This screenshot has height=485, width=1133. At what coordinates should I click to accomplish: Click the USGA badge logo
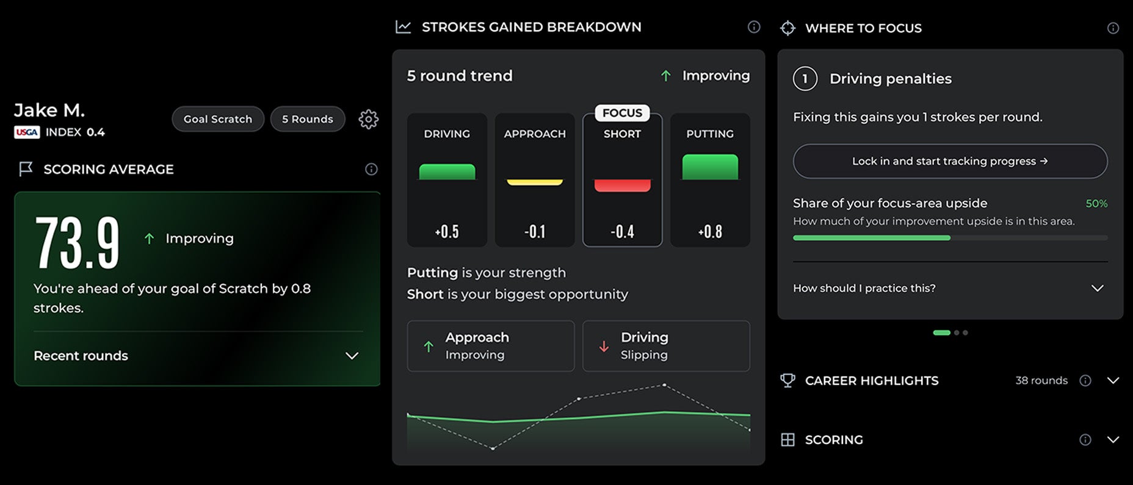(x=27, y=132)
